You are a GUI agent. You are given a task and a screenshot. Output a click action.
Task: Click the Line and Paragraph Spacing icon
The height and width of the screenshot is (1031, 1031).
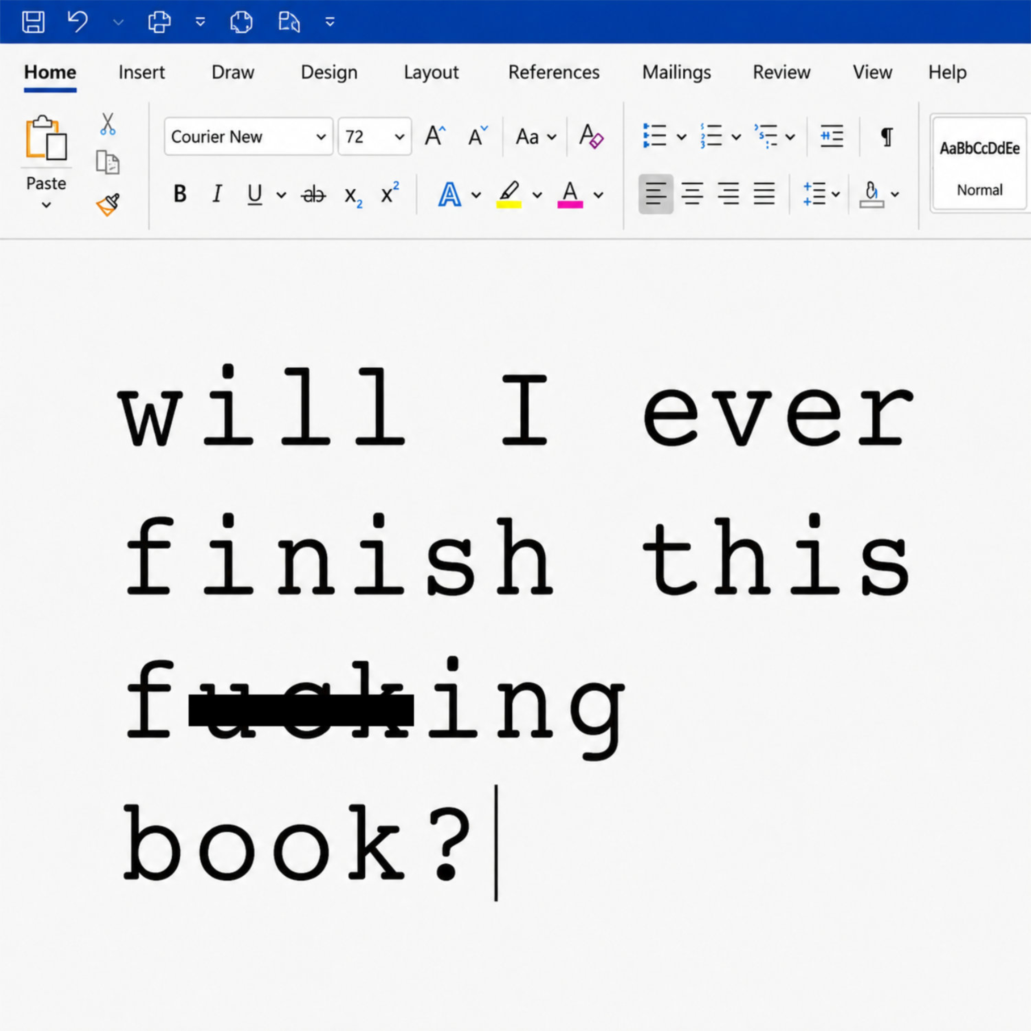[814, 194]
